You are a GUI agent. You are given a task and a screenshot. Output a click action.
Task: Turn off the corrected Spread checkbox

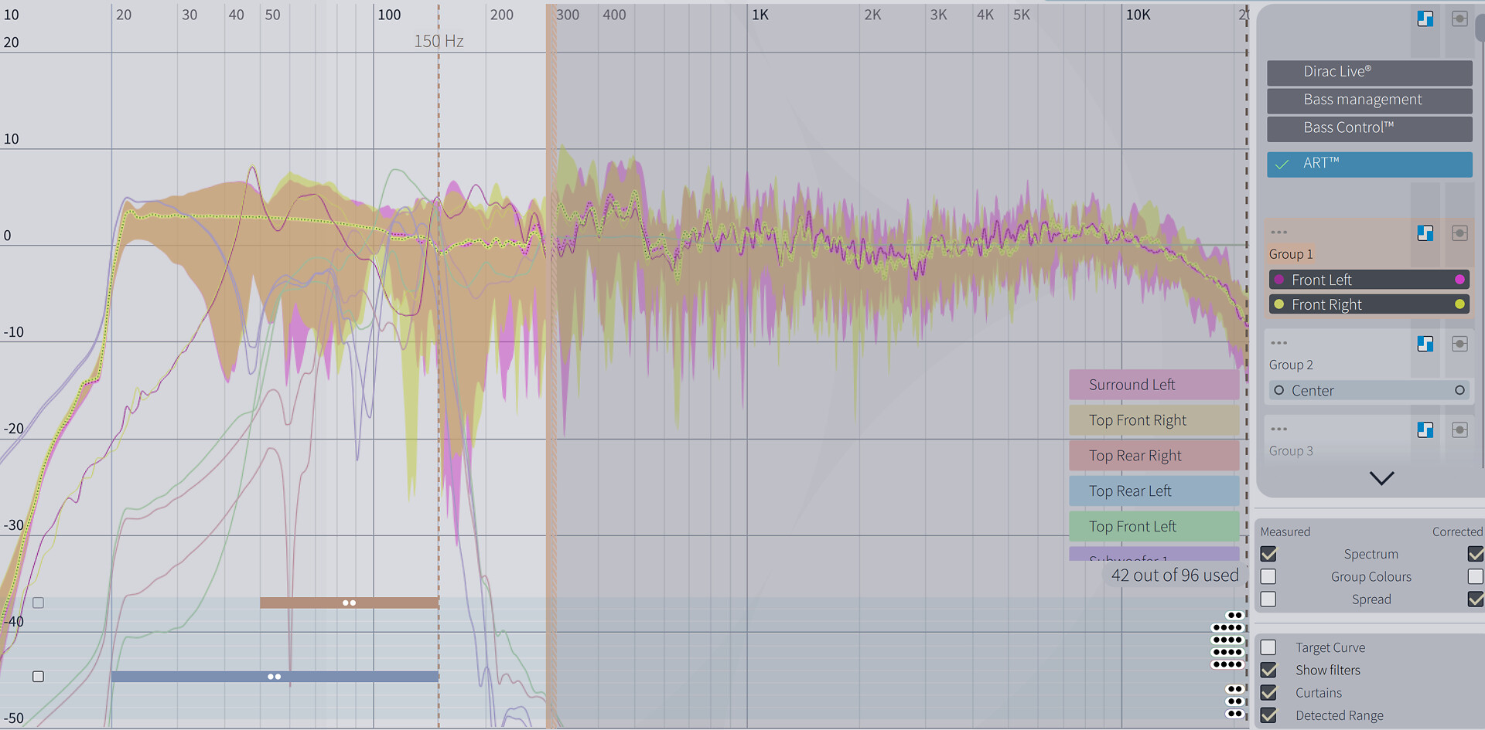(1475, 599)
